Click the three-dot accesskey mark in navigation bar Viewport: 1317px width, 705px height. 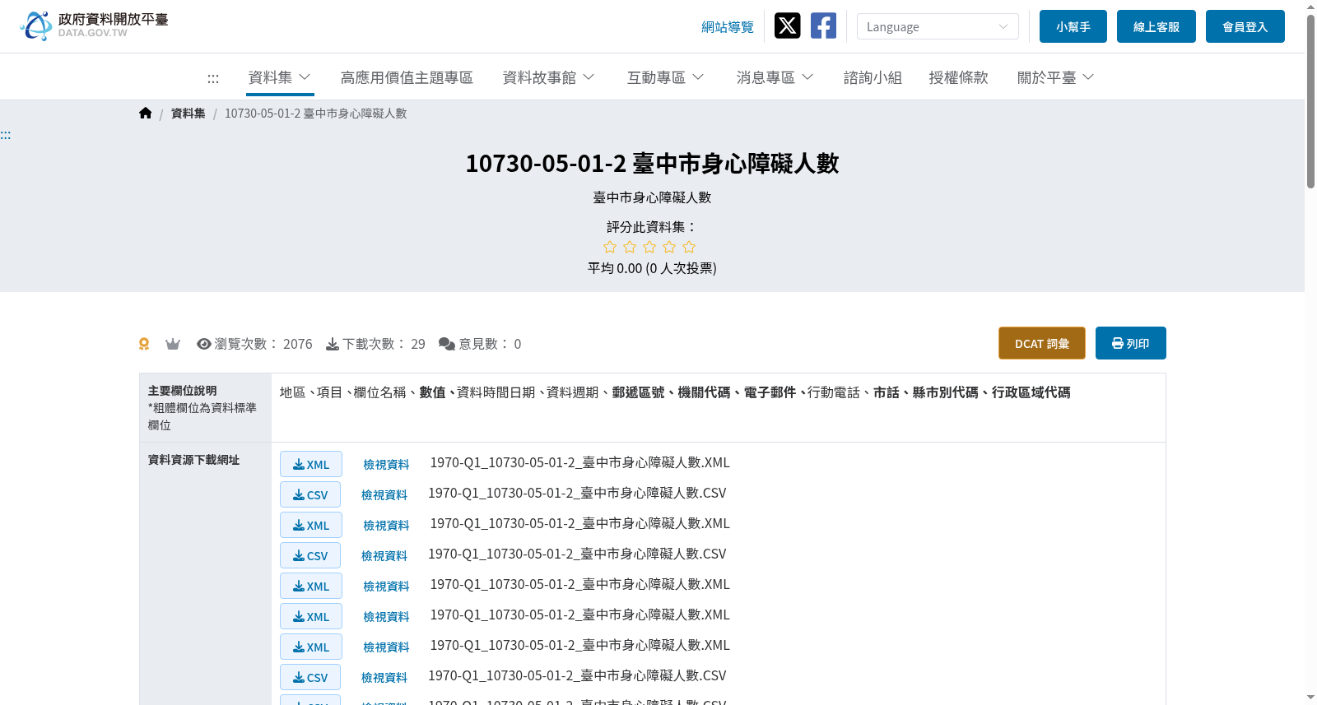click(213, 78)
